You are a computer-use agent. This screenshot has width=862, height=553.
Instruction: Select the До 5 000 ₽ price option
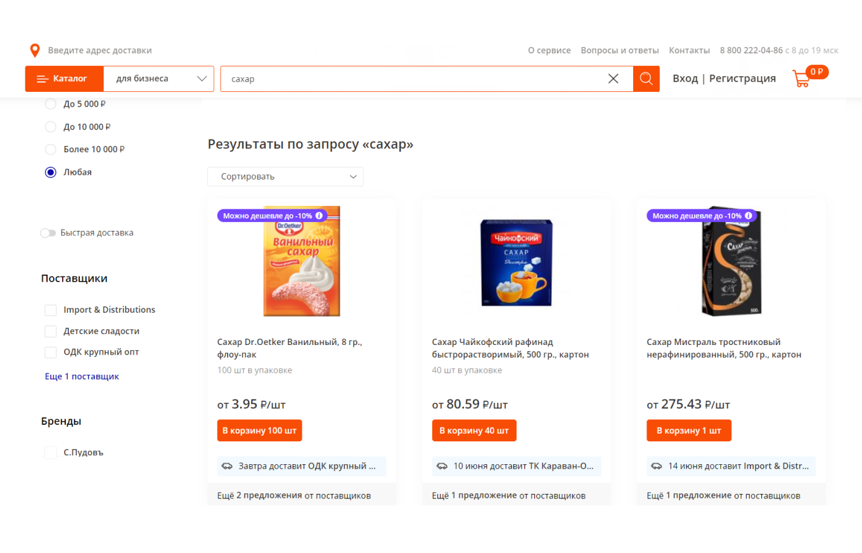tap(51, 104)
